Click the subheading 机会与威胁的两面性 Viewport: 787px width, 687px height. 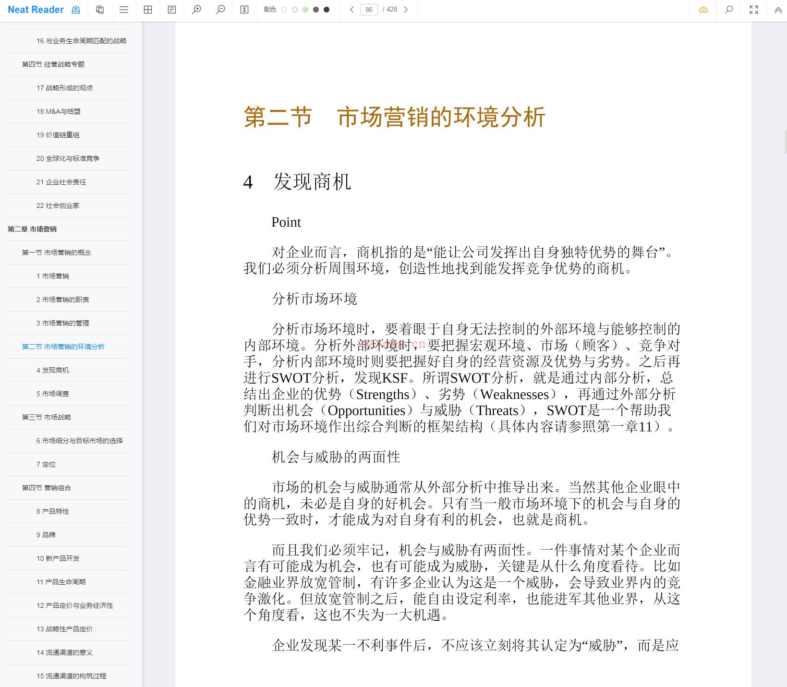(336, 457)
